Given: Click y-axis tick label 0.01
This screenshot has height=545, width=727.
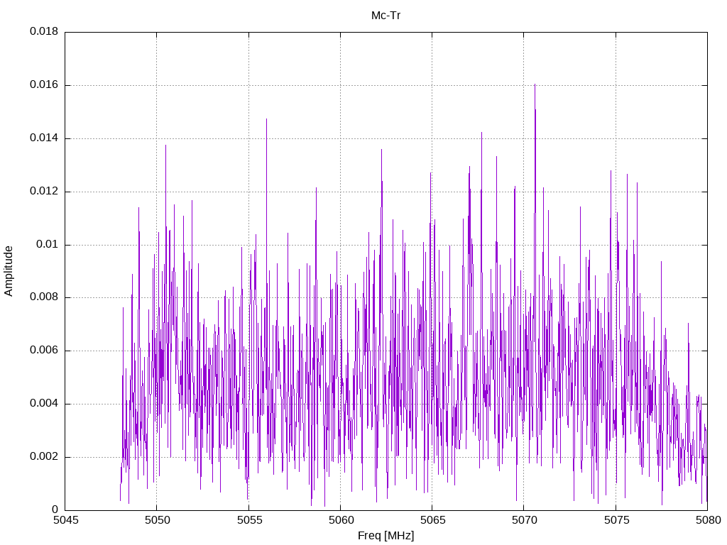Looking at the screenshot, I should click(48, 244).
